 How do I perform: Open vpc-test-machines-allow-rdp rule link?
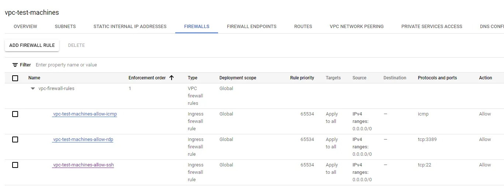83,139
